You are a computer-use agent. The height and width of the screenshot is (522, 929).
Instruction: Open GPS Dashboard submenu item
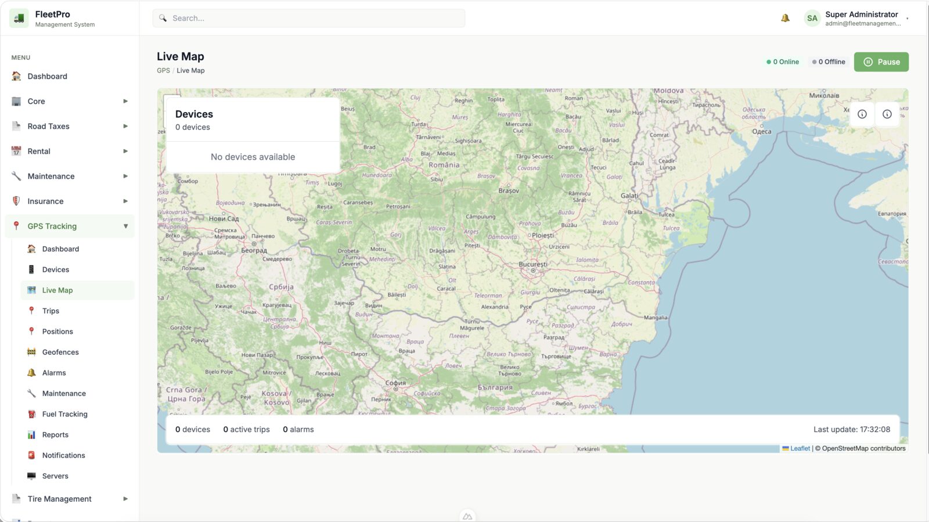click(77, 249)
